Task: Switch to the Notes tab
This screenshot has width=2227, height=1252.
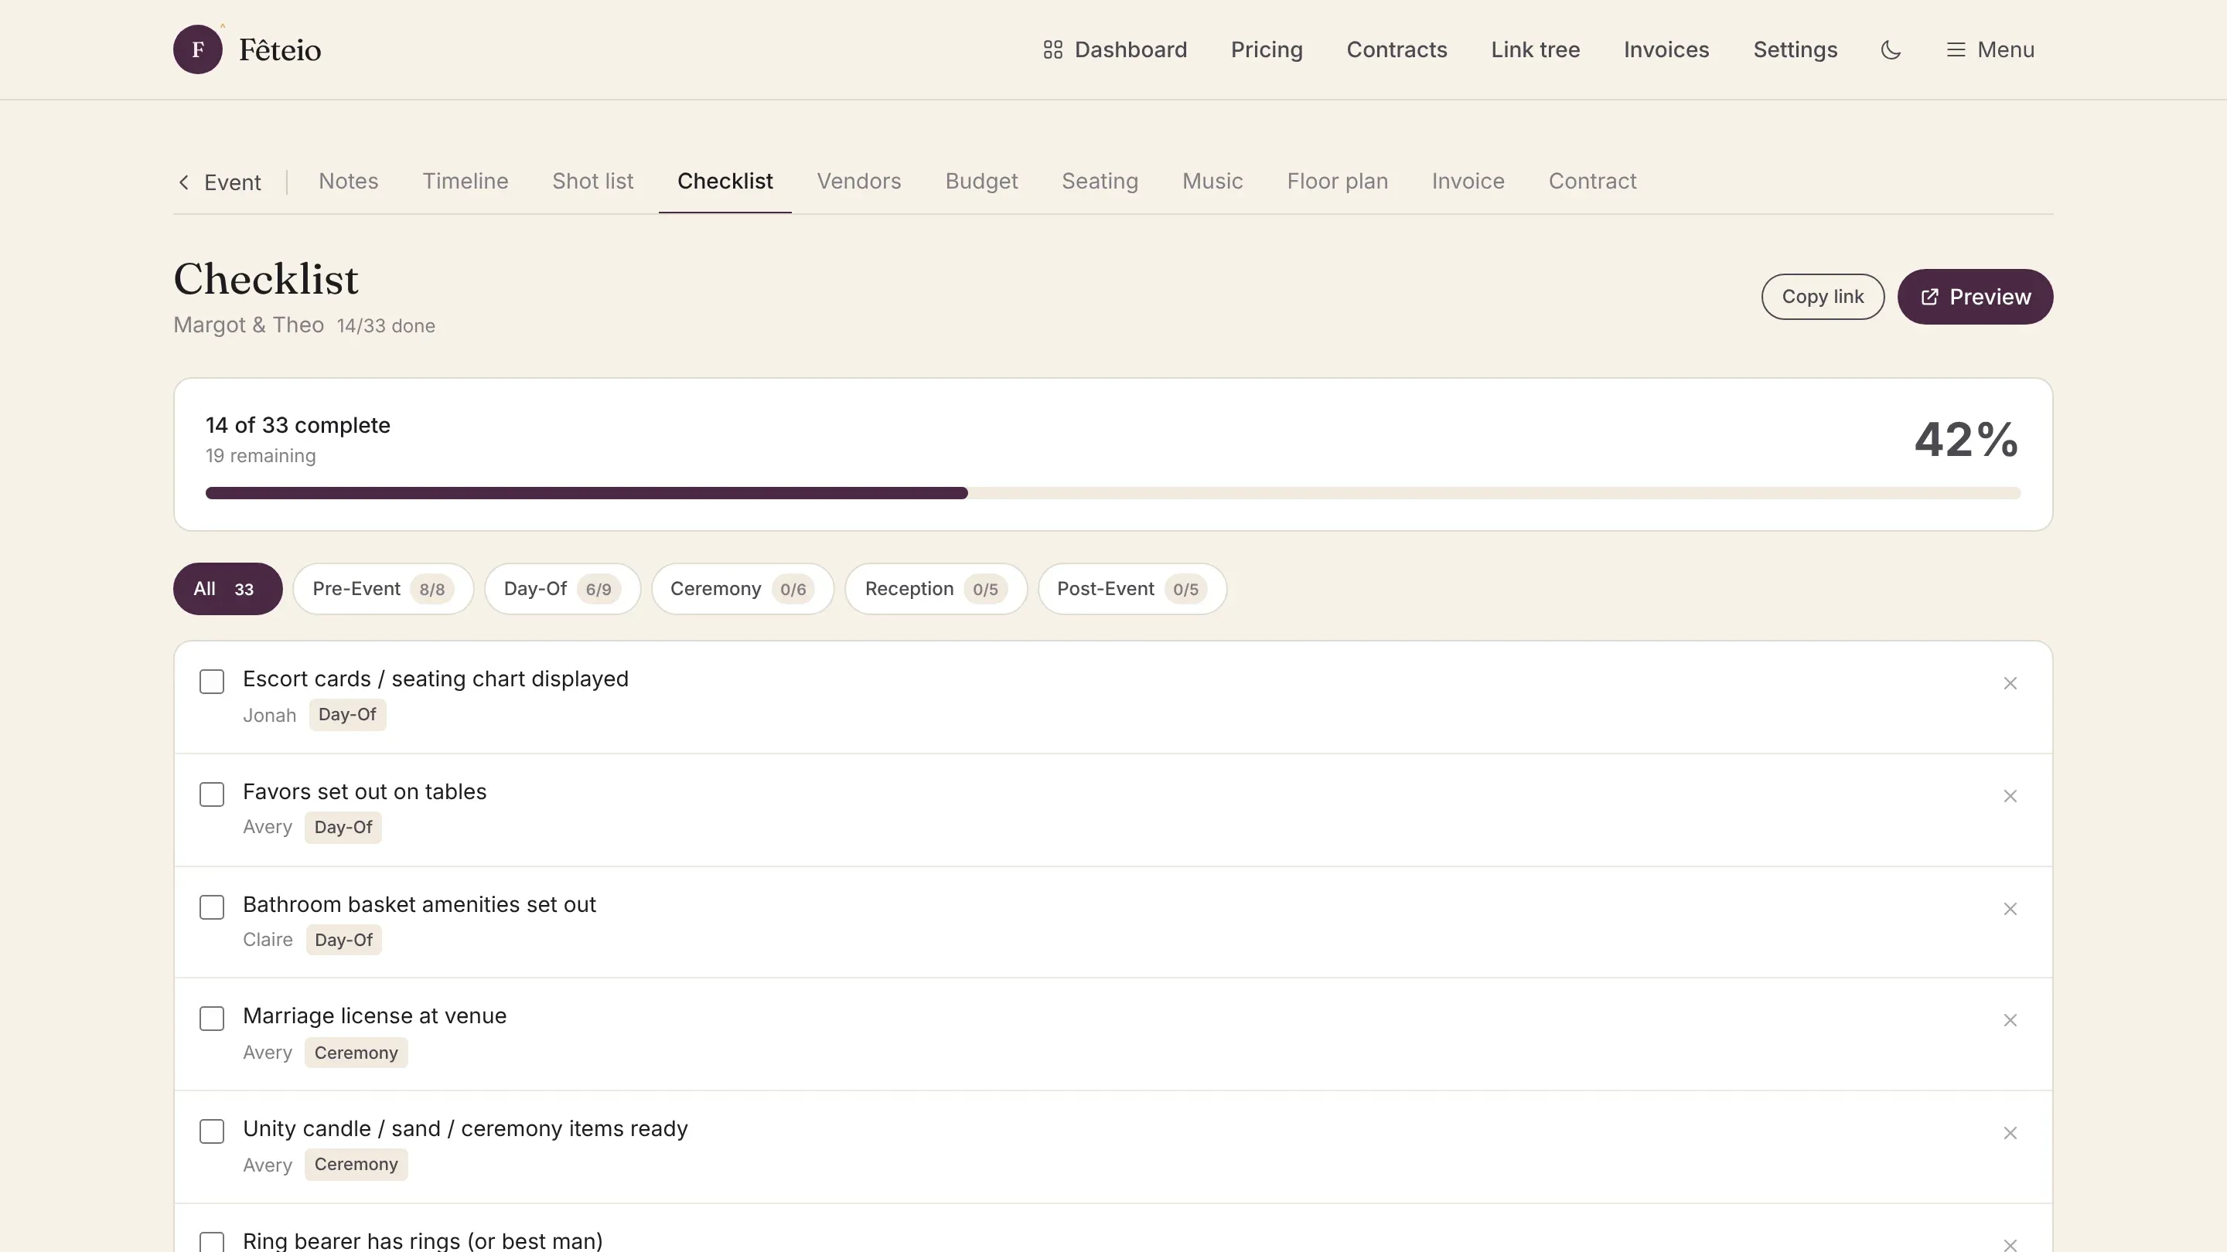Action: 349,181
